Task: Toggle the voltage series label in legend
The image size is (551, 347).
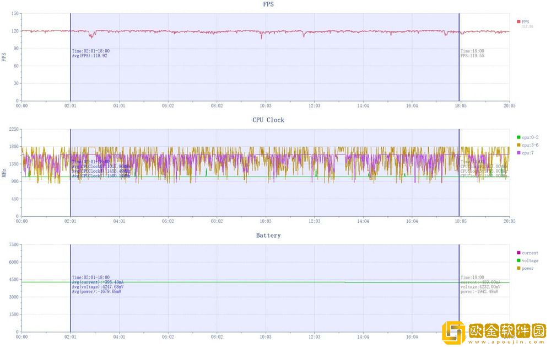Action: coord(531,260)
